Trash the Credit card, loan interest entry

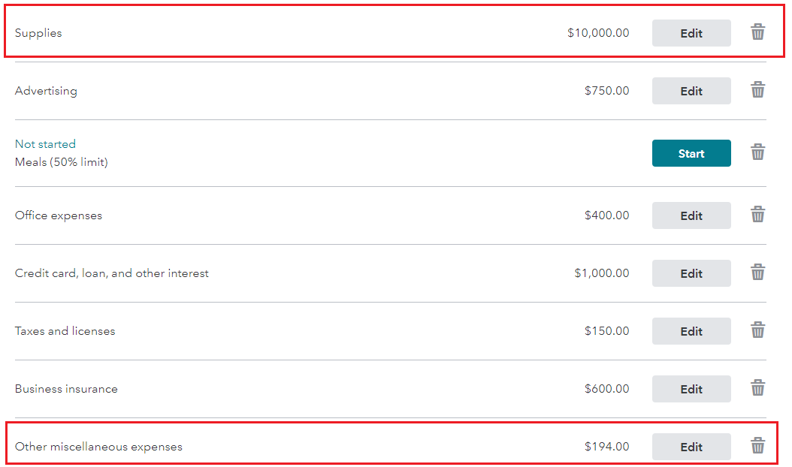tap(757, 272)
